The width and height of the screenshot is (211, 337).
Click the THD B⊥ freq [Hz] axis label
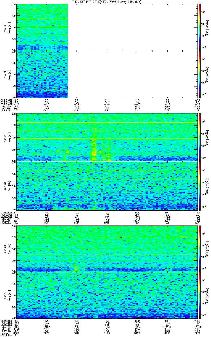pyautogui.click(x=9, y=137)
